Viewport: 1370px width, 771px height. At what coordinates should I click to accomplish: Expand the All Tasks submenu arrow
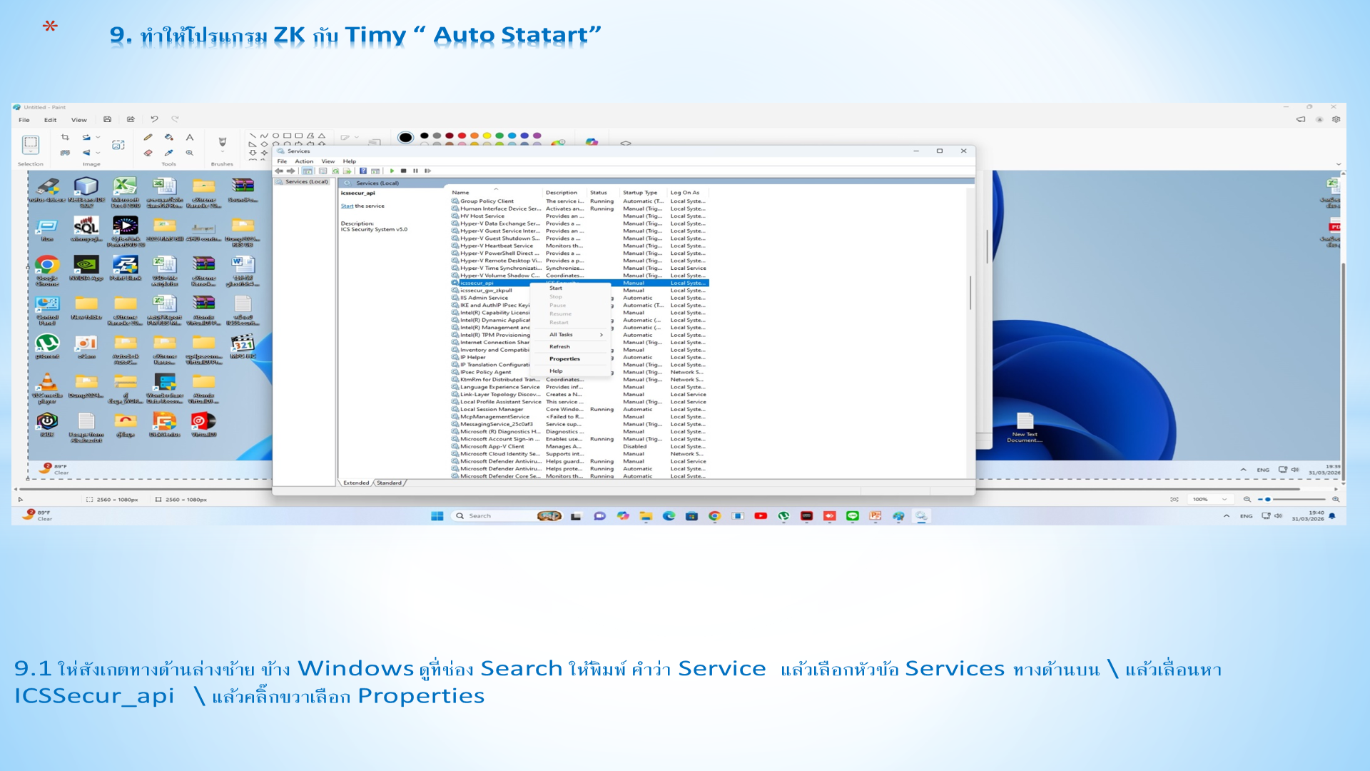[602, 335]
